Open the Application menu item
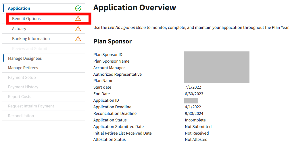 coord(19,9)
